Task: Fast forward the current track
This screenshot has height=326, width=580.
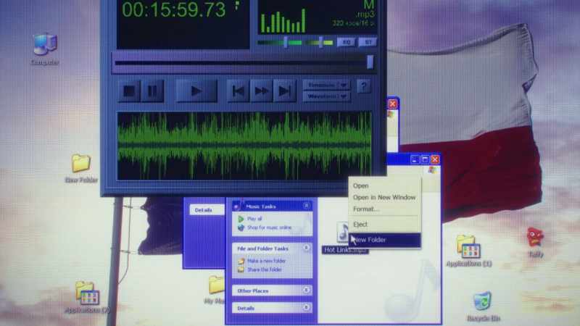Action: pos(261,91)
